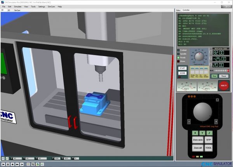
Task: Click the red BLK indicator at the row end
Action: pos(228,70)
